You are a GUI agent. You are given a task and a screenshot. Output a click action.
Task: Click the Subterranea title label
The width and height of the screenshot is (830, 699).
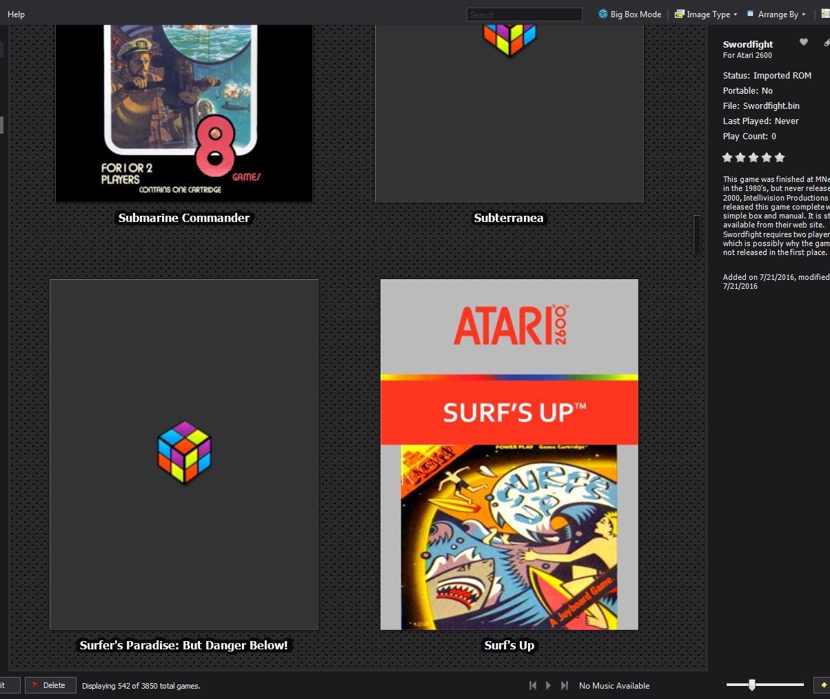(x=509, y=218)
